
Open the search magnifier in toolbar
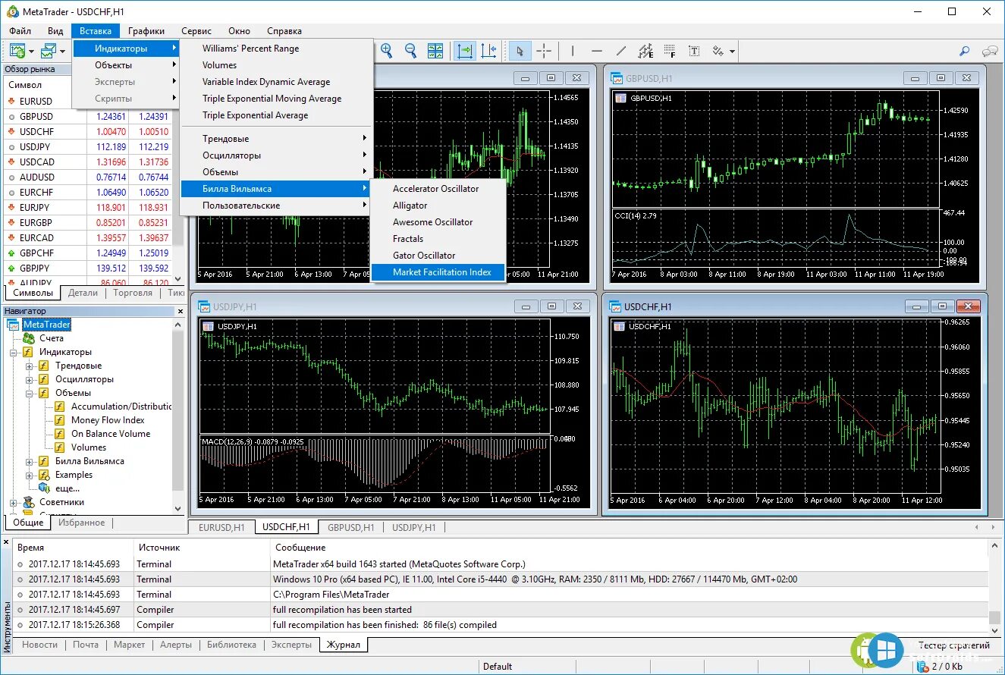(x=965, y=51)
